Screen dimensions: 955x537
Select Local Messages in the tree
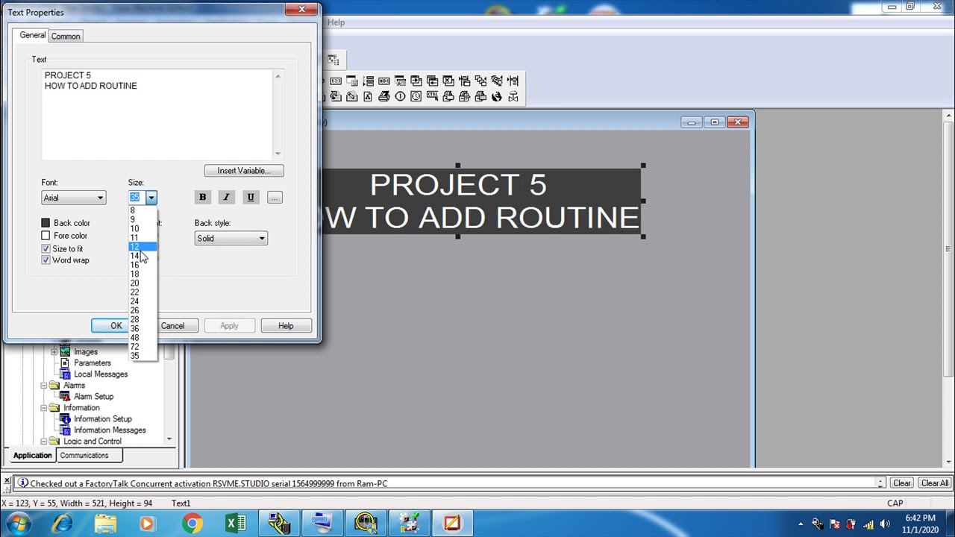click(100, 374)
